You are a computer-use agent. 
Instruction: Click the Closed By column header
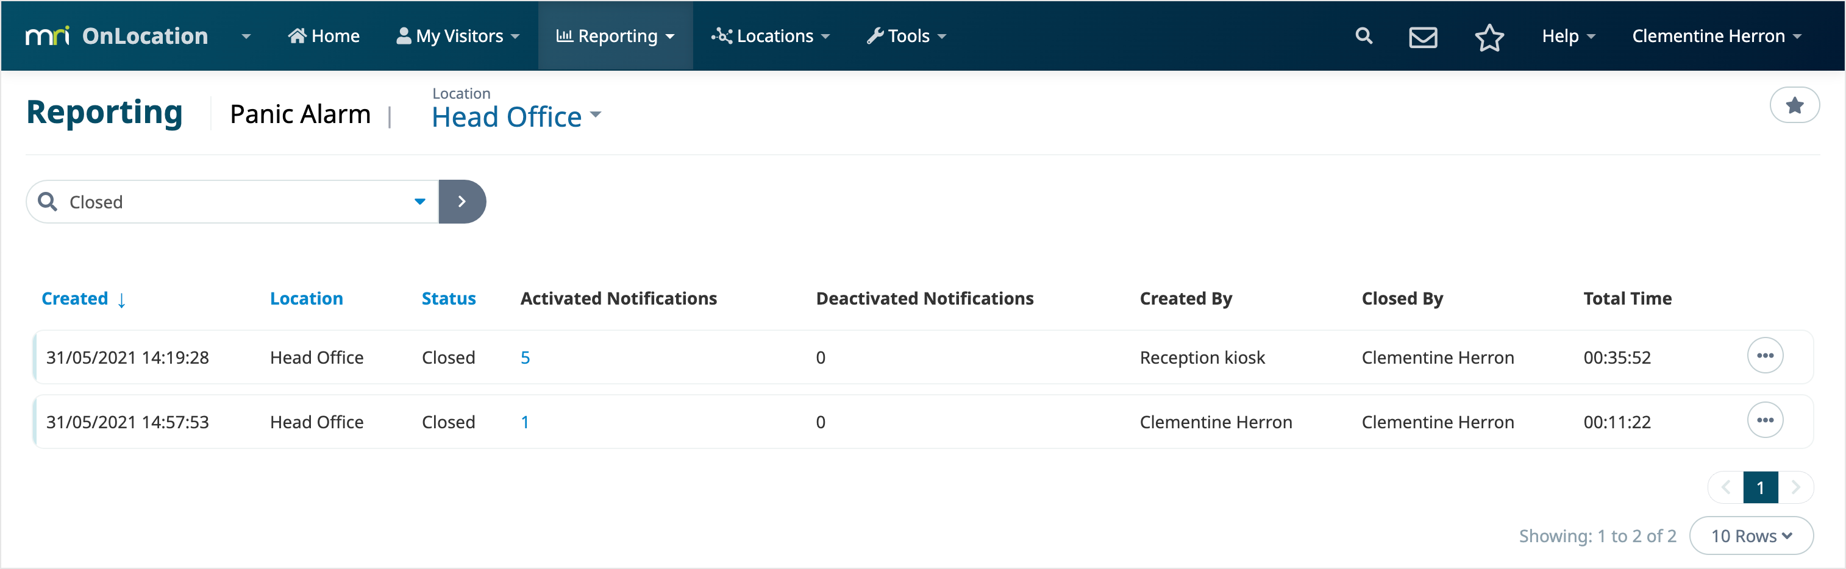1402,299
